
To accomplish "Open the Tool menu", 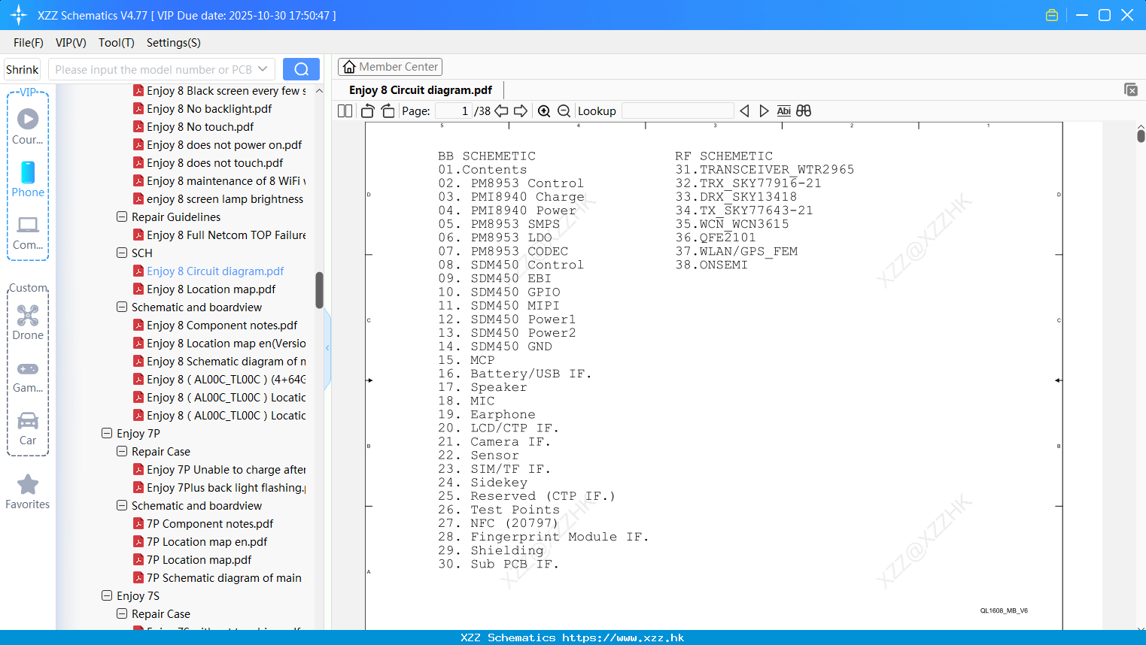I will click(117, 43).
